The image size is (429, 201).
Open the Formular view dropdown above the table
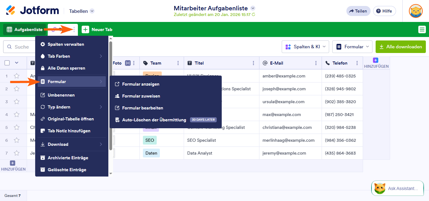pos(352,46)
